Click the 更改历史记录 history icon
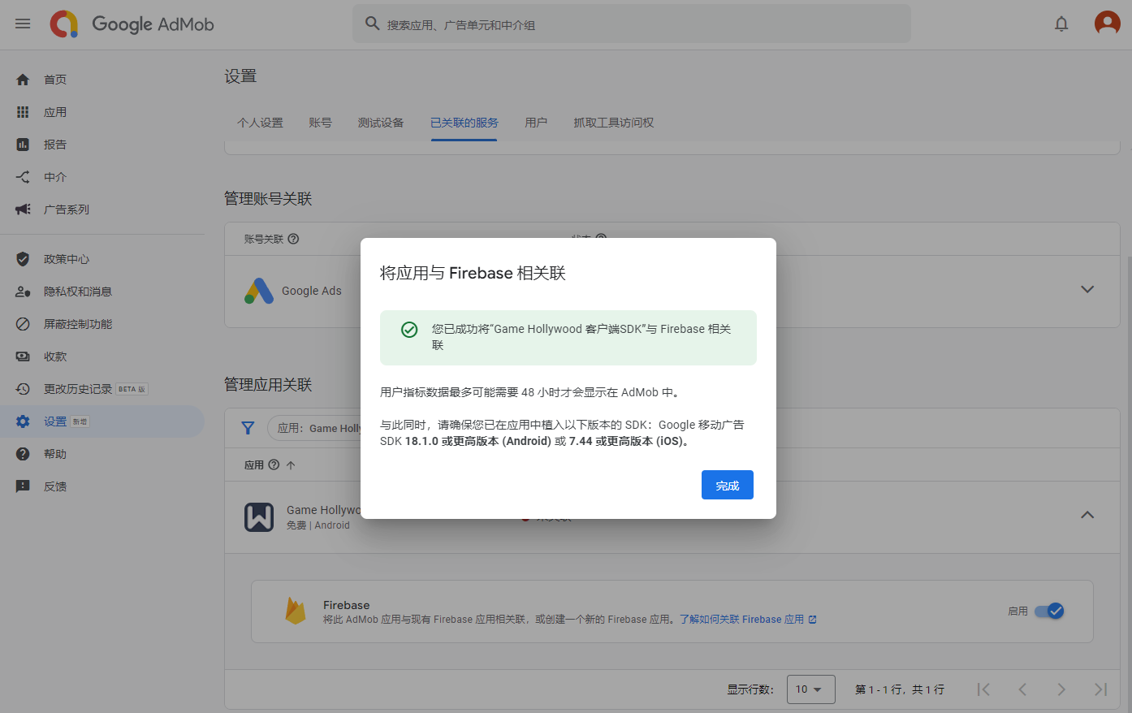1132x713 pixels. click(23, 389)
